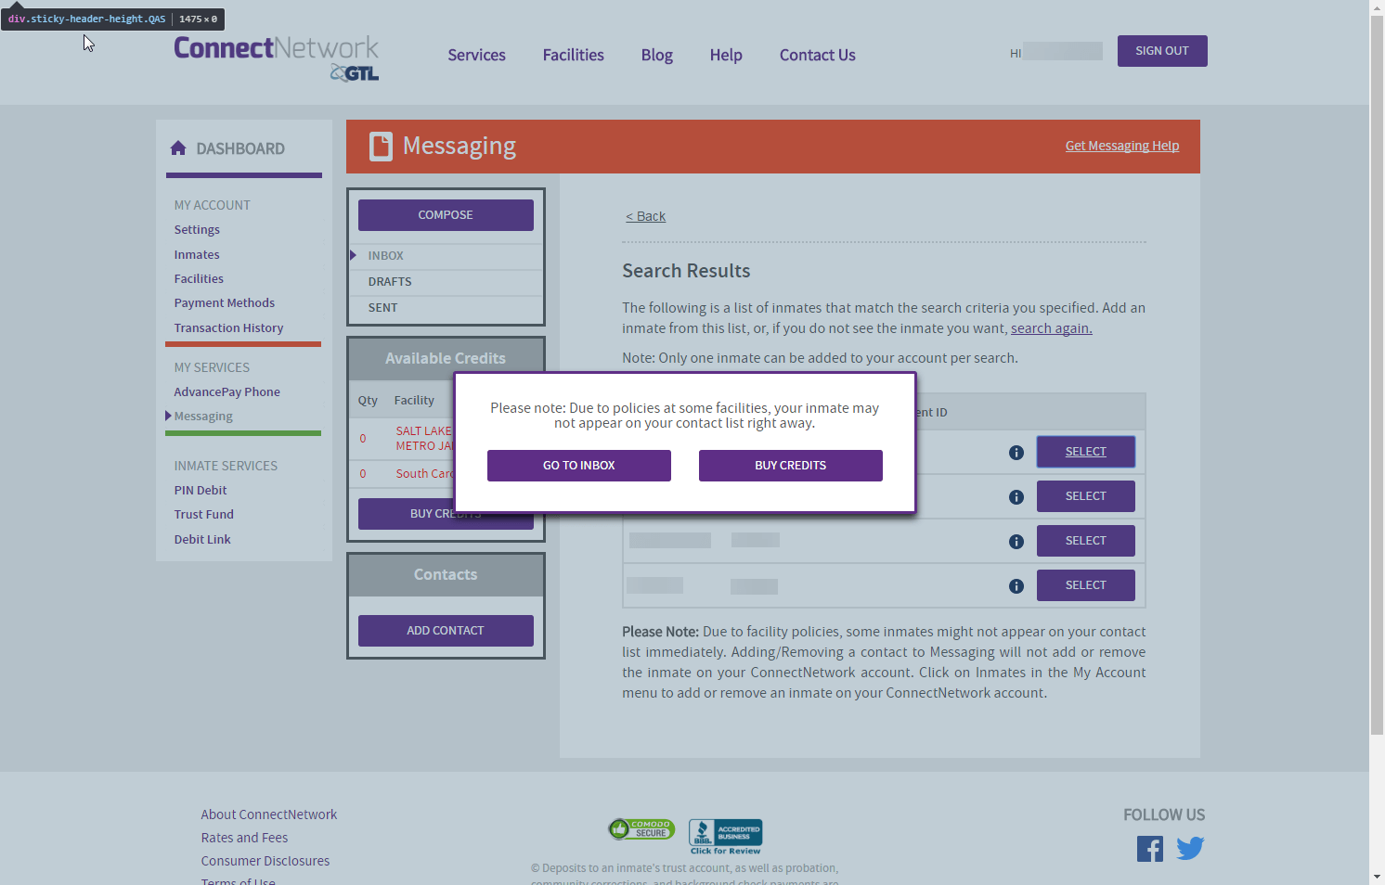Click the underlined SELECT button in results
The height and width of the screenshot is (885, 1385).
click(x=1086, y=452)
